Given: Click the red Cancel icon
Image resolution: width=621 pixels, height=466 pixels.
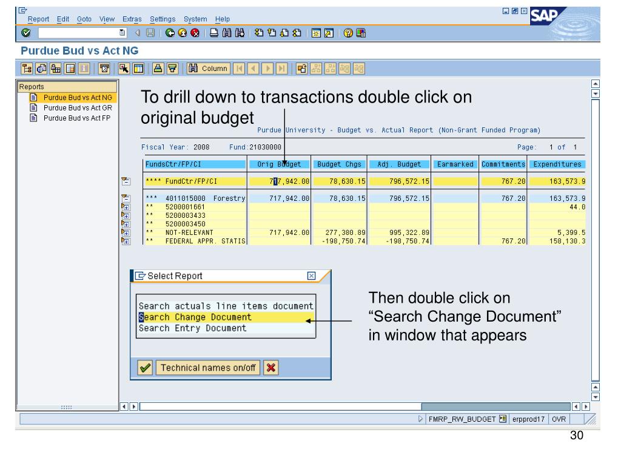Looking at the screenshot, I should [x=195, y=33].
